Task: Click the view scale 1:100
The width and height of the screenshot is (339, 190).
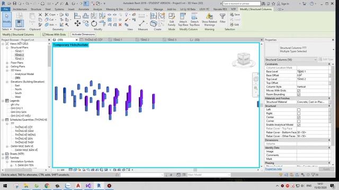Action: point(61,170)
